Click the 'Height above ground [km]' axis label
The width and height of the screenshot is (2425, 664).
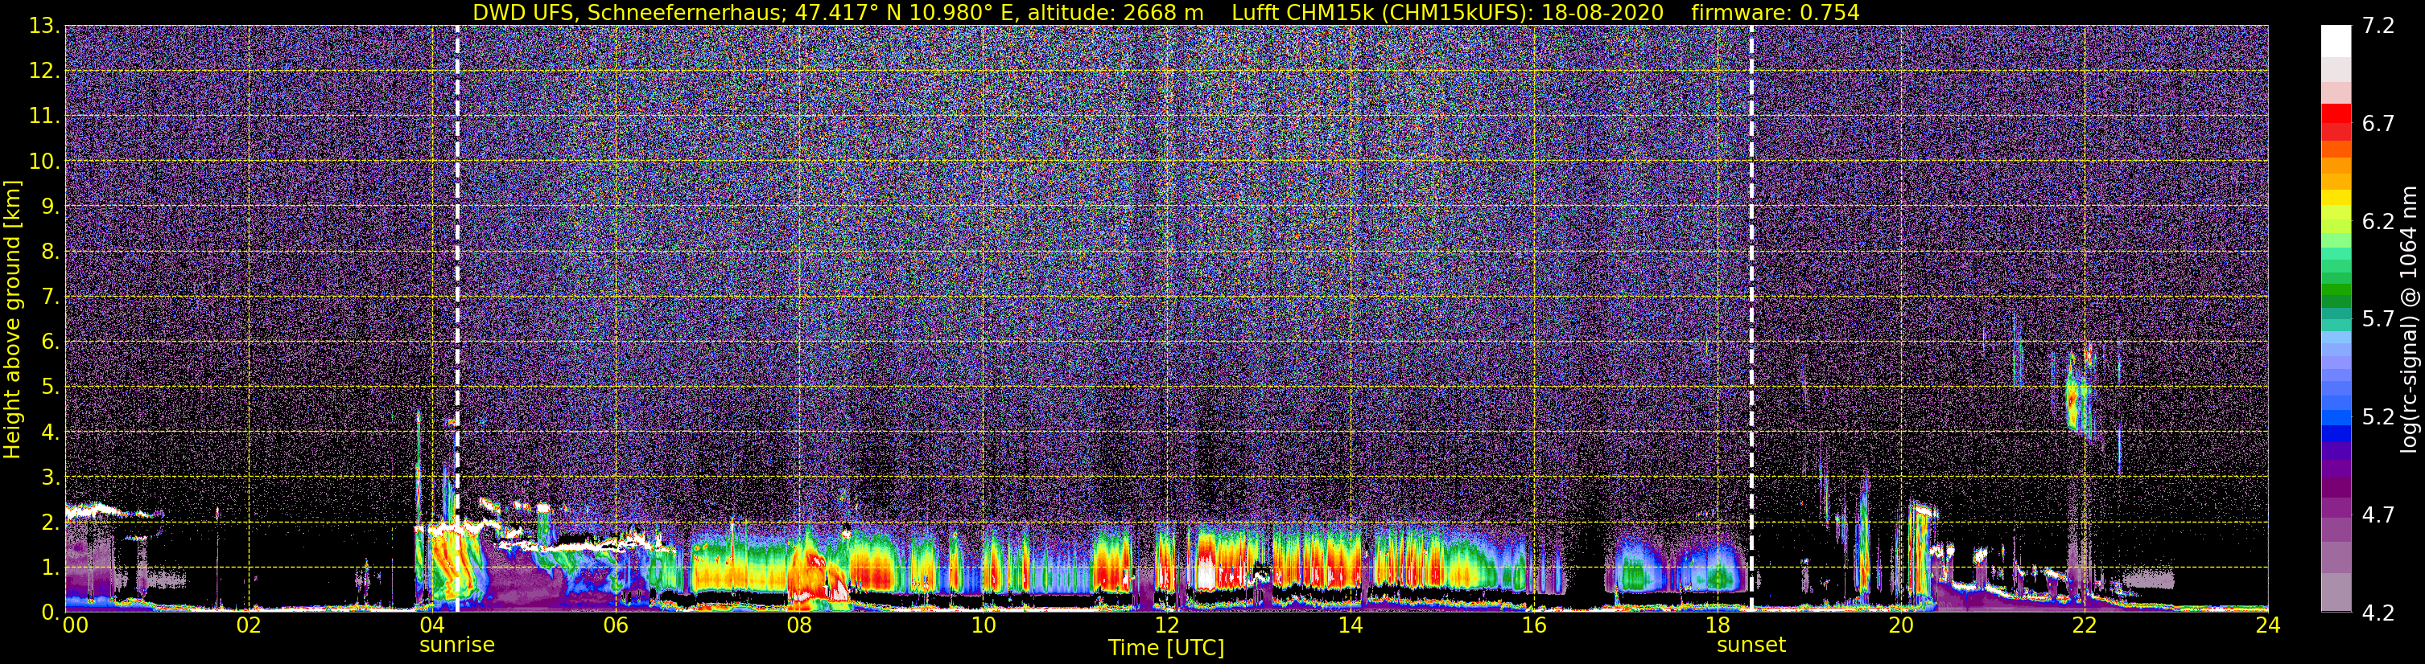tap(12, 320)
